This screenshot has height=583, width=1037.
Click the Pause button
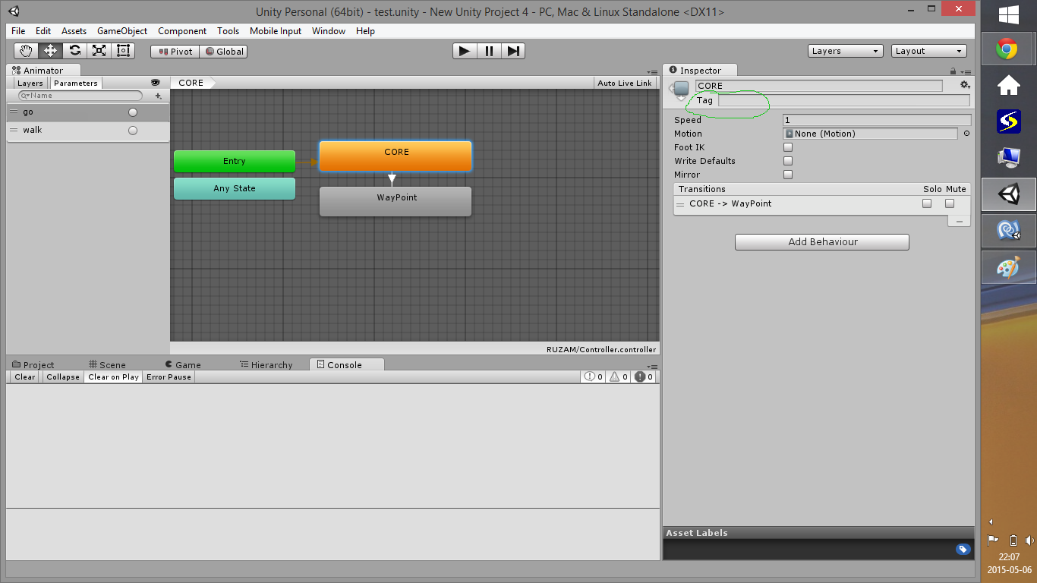click(489, 51)
